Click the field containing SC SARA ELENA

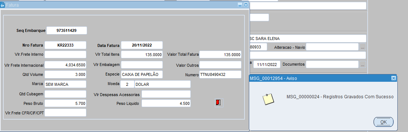click(x=308, y=38)
